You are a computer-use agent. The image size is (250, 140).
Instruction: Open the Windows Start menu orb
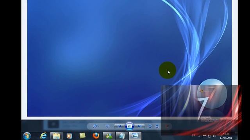(27, 136)
